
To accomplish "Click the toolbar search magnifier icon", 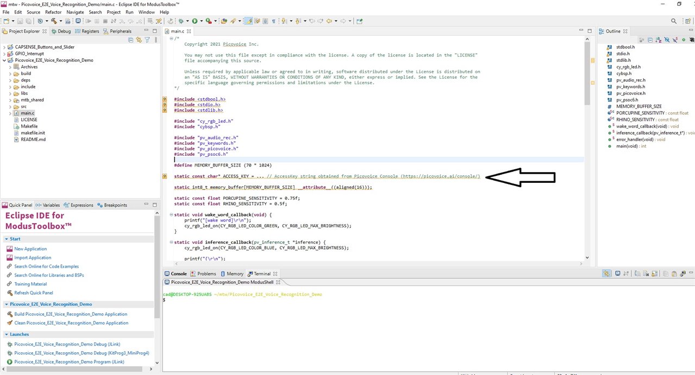I will (x=674, y=21).
